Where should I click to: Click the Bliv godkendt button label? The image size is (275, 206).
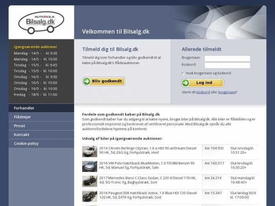tap(107, 81)
